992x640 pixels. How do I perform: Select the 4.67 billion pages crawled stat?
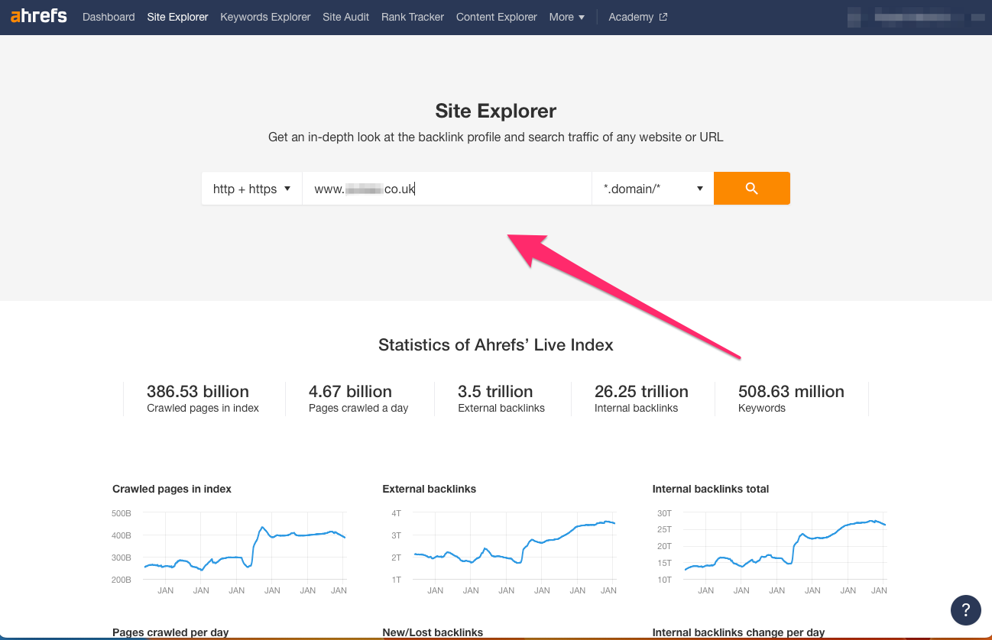click(x=358, y=398)
